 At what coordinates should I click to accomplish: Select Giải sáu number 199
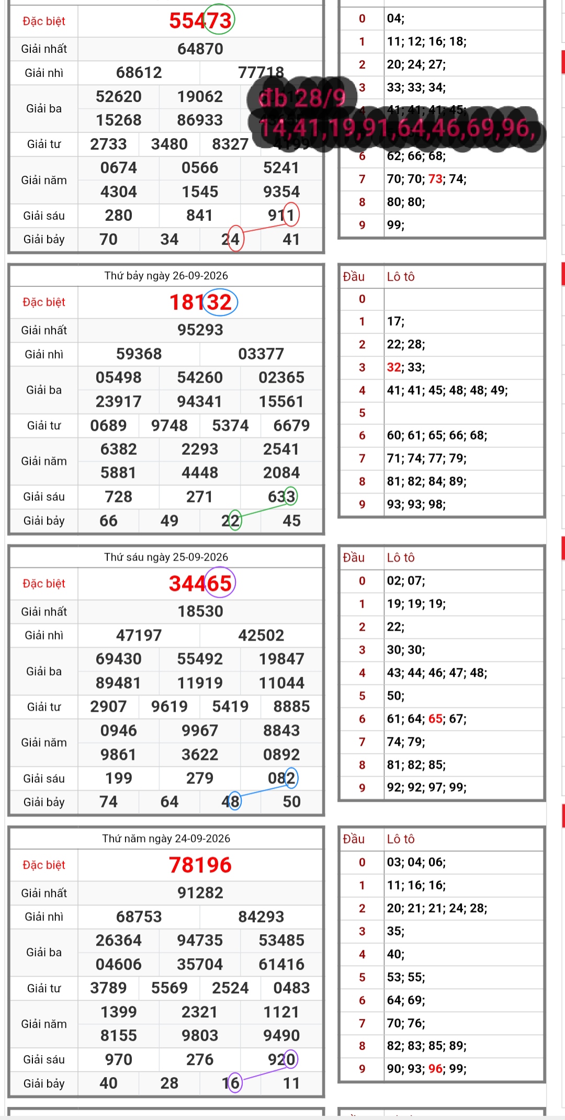pyautogui.click(x=119, y=778)
